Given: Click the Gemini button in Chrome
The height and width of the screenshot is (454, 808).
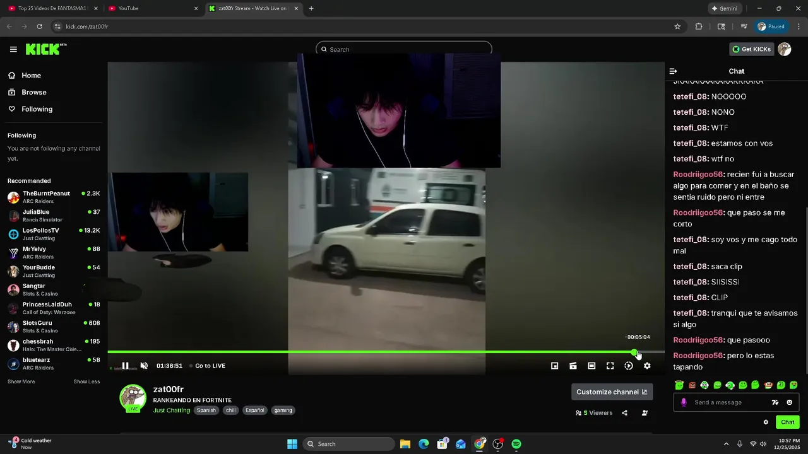Looking at the screenshot, I should [x=725, y=8].
